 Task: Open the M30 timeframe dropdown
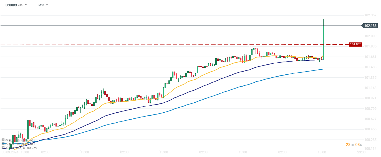(43, 5)
